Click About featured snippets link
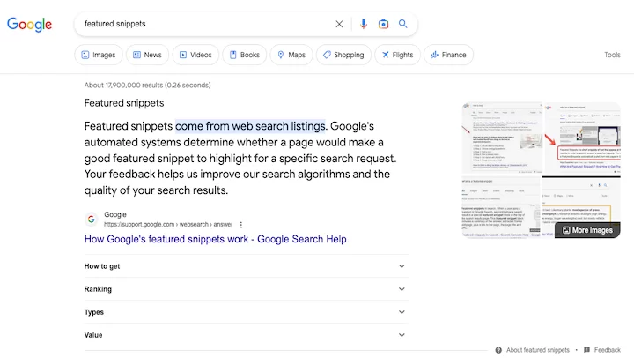Screen dimensions: 634x358 coord(537,350)
